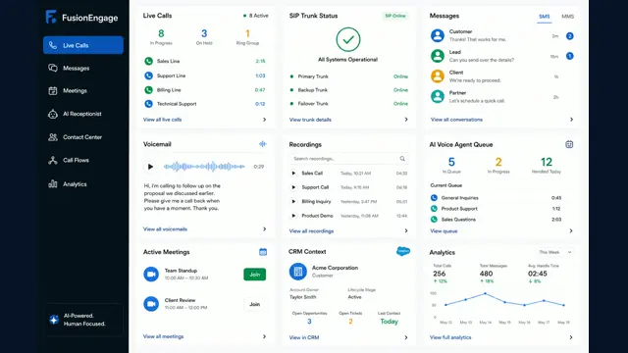Click the Salesforce cloud icon in CRM Context
Screen dimensions: 628x353
click(x=403, y=251)
